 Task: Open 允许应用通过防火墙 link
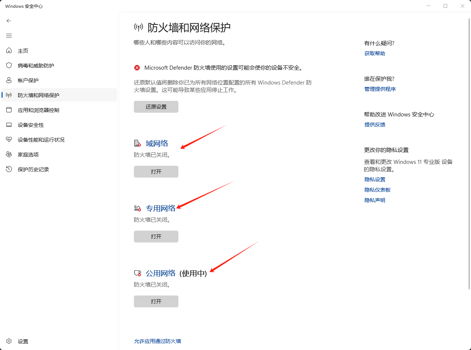tap(157, 341)
